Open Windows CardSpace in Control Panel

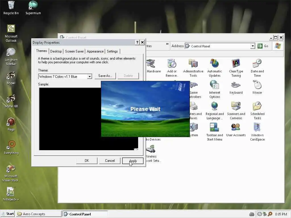coord(257,132)
